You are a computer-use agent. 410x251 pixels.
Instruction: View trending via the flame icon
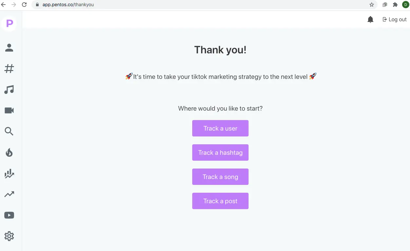9,152
